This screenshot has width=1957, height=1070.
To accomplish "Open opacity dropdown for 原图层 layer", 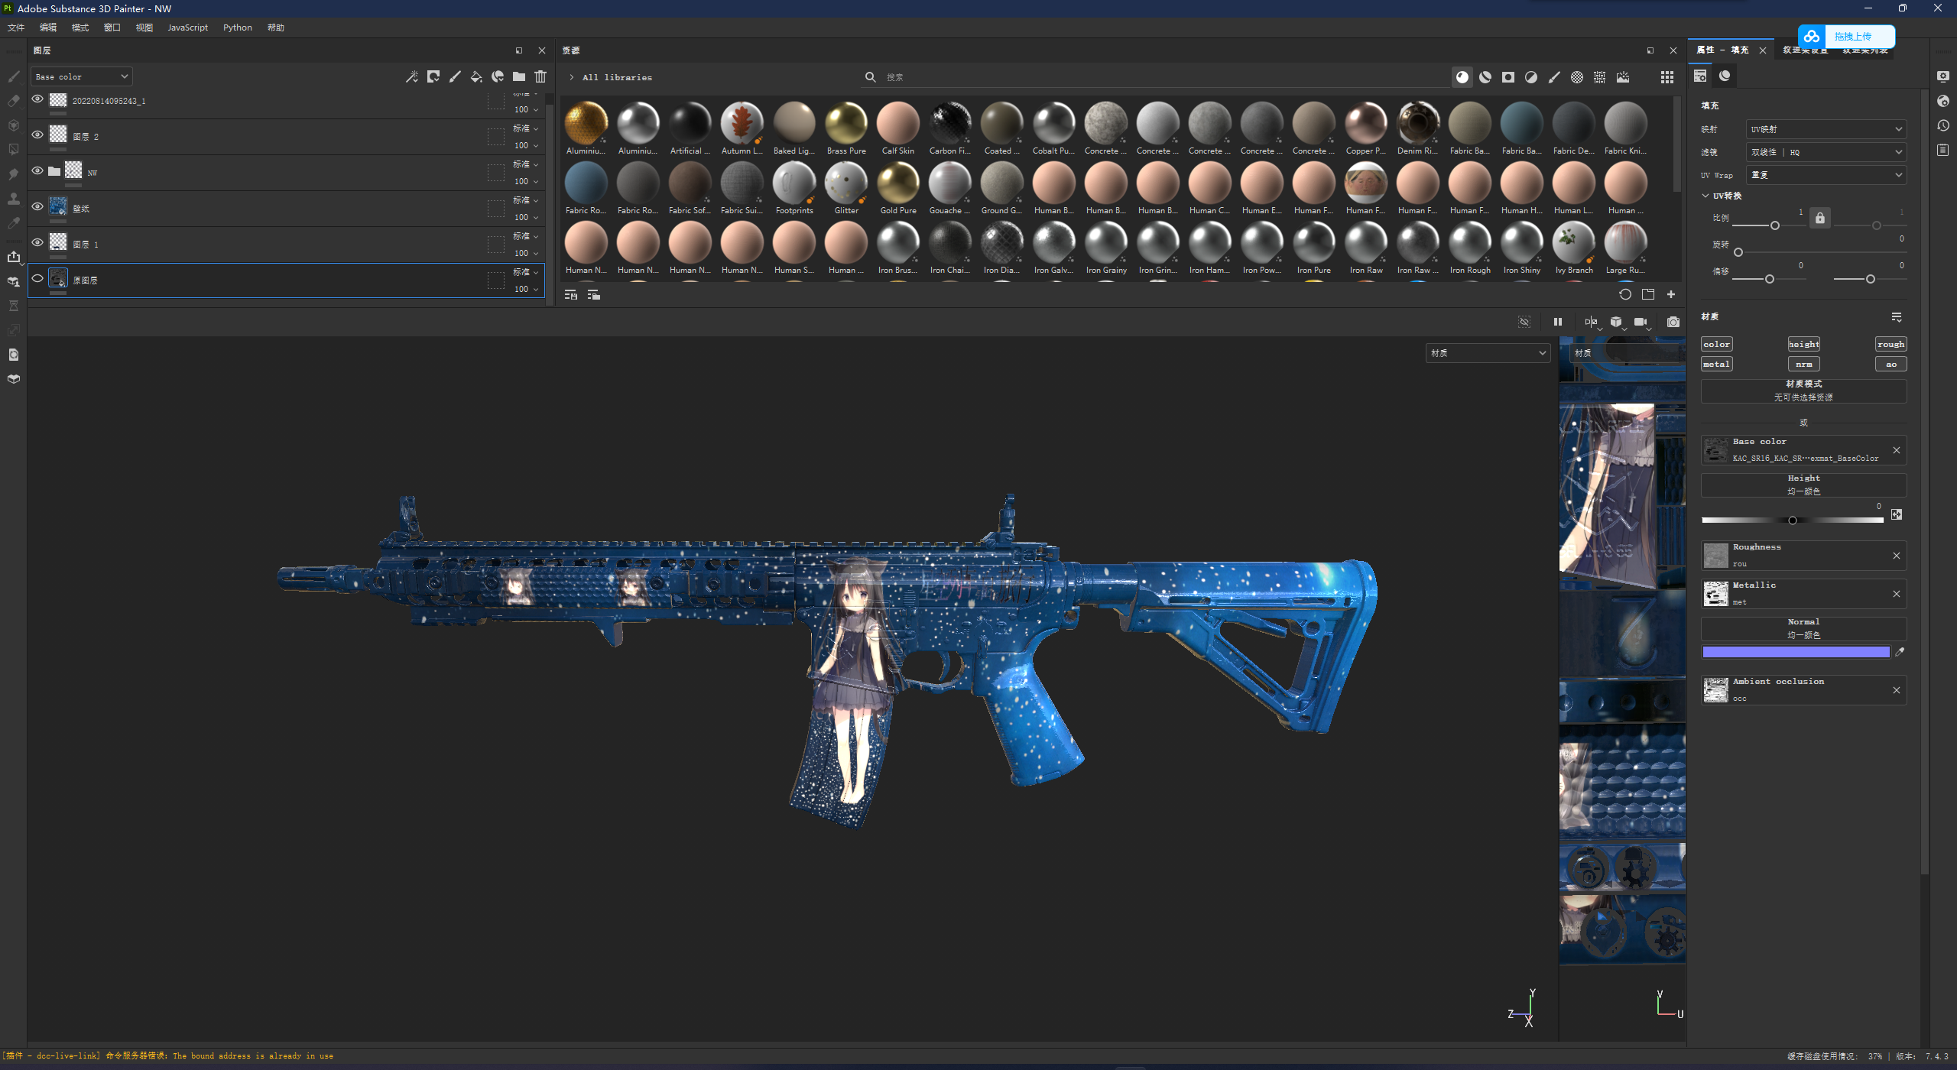I will [x=526, y=289].
